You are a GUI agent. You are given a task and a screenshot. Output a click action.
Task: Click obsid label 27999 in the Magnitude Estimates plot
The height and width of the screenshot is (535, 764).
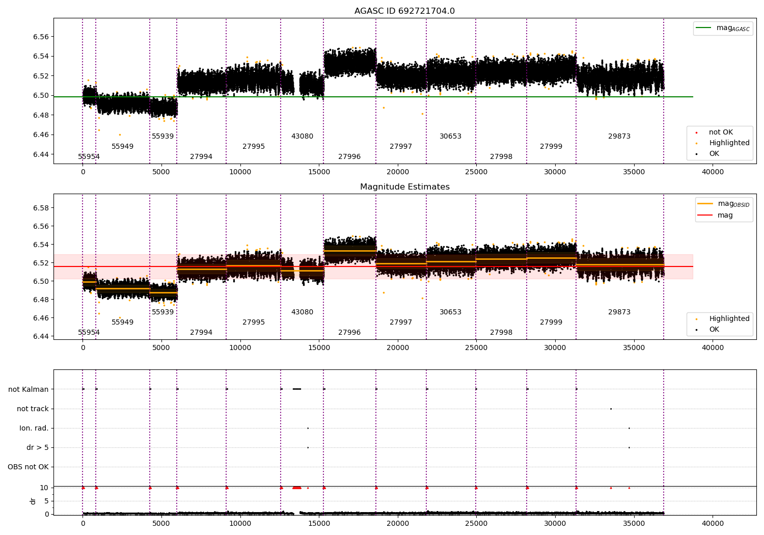(551, 322)
